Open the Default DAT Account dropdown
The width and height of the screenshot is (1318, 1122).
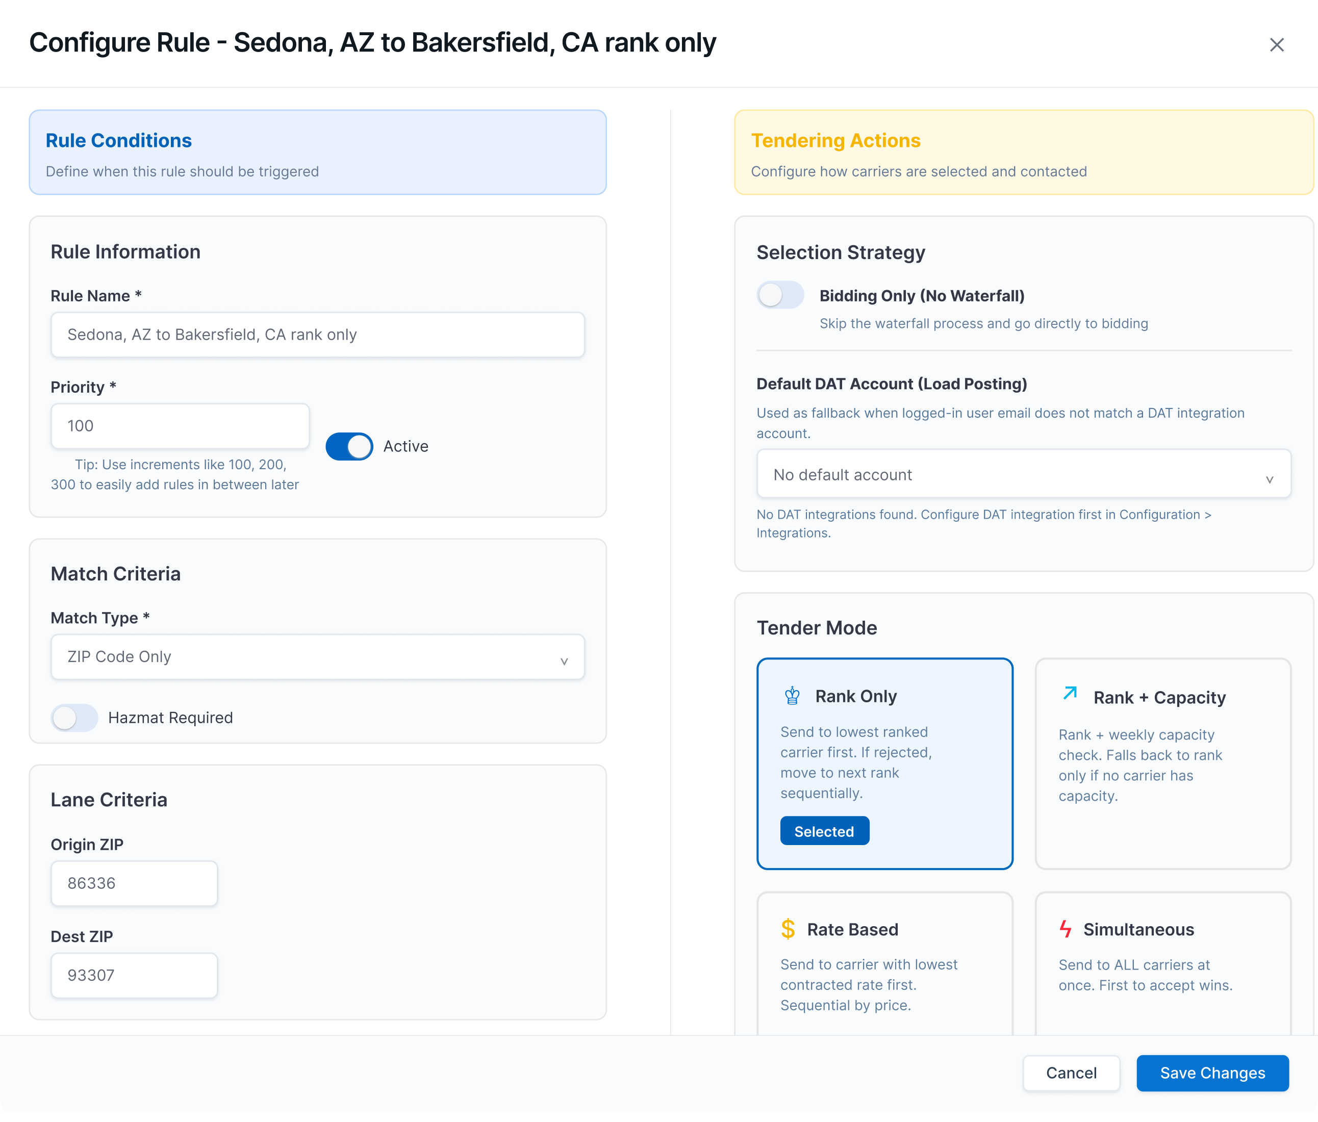coord(1024,474)
